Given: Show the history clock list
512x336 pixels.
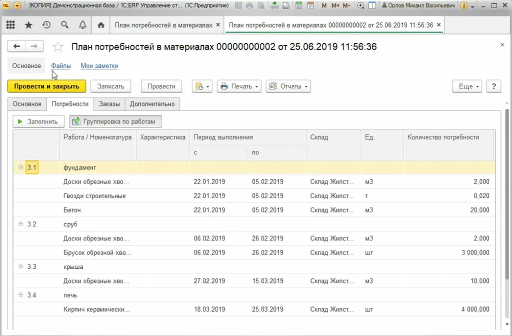Looking at the screenshot, I should coord(47,25).
